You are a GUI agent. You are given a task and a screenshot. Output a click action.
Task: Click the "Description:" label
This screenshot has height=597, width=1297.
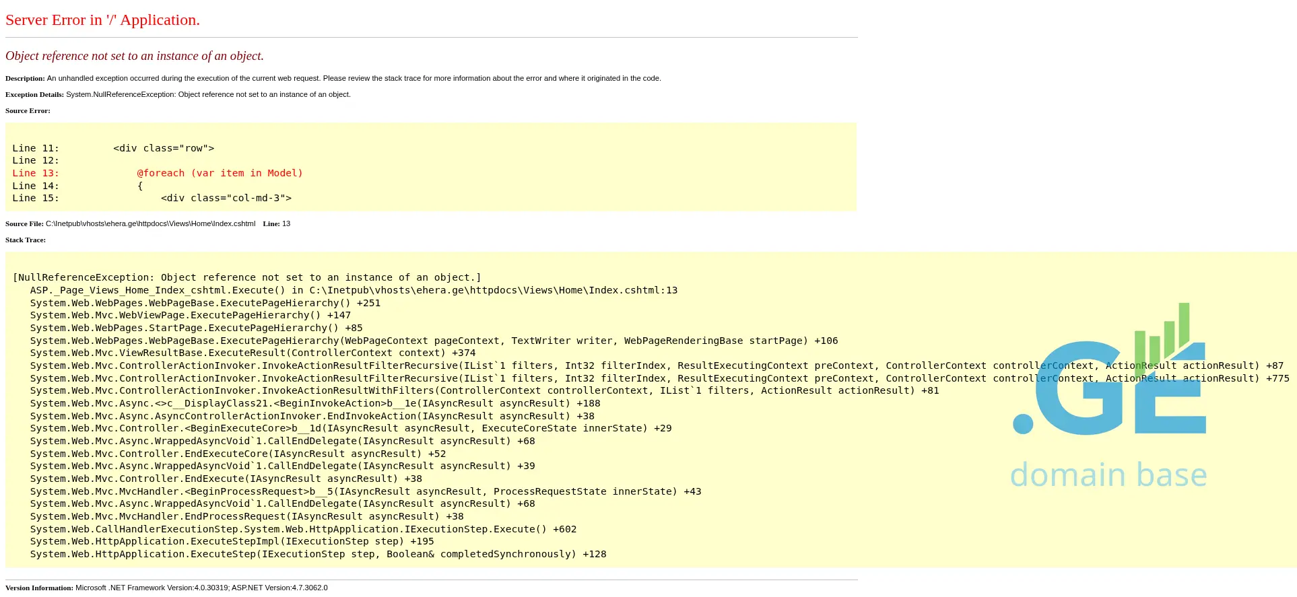tap(25, 79)
